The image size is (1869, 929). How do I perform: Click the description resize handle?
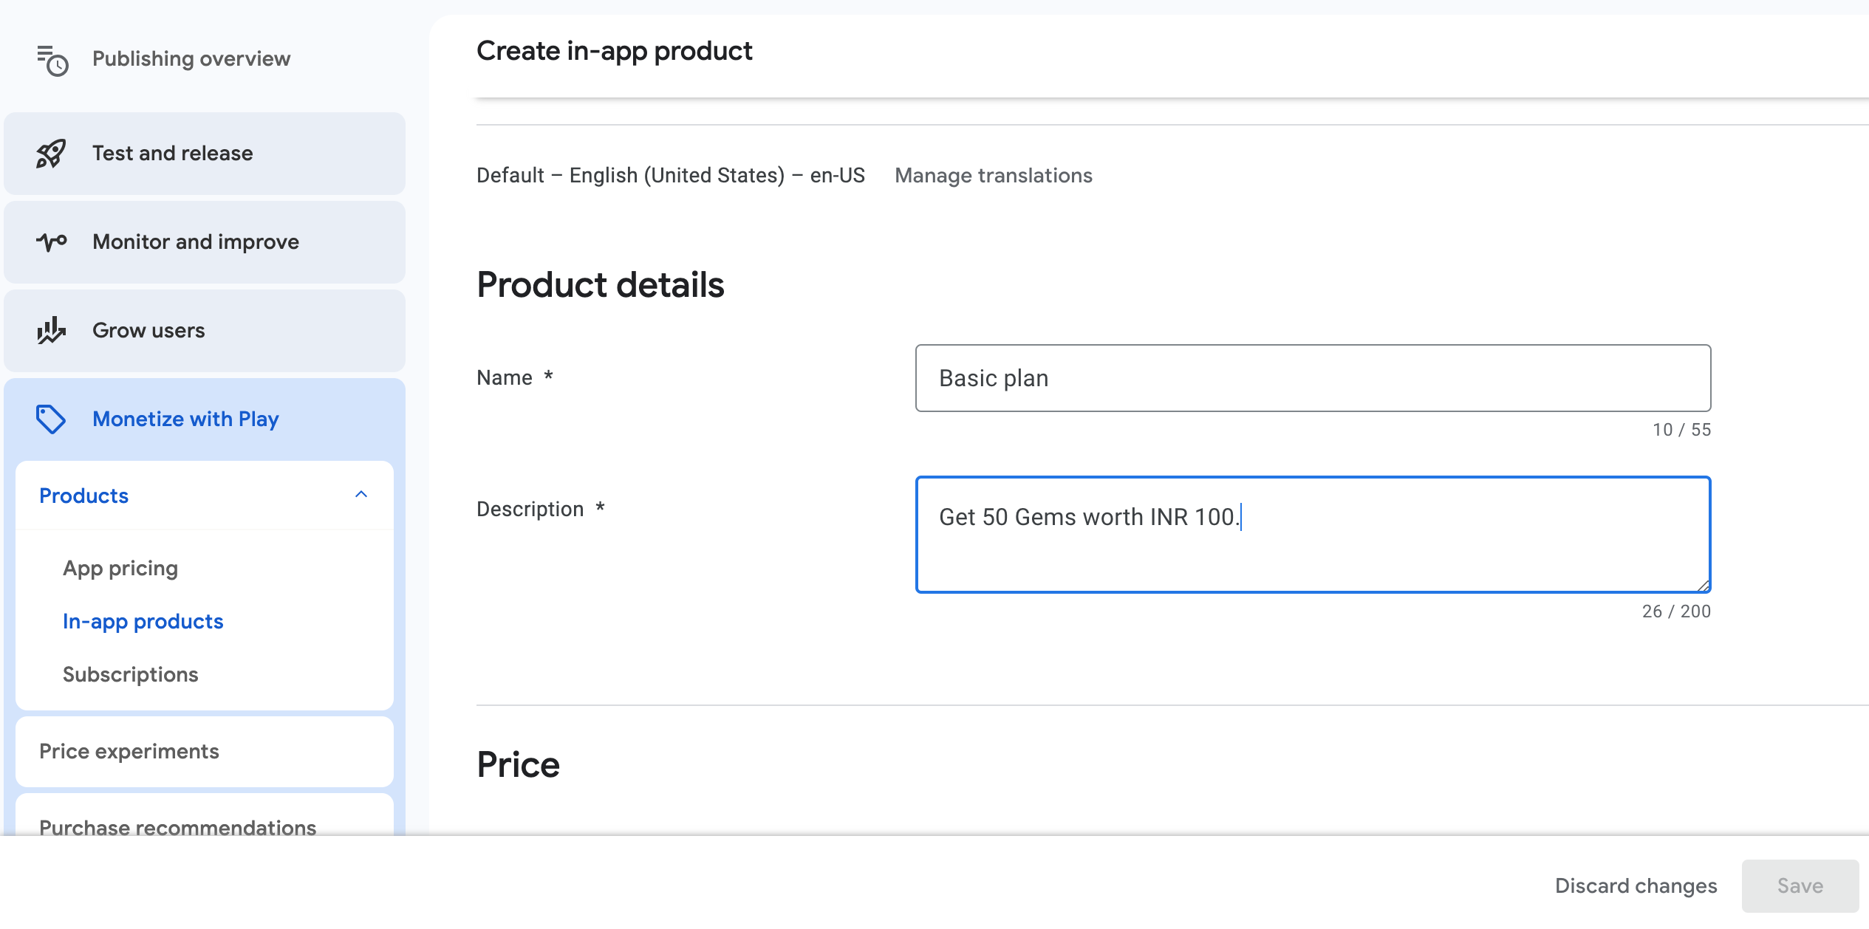pyautogui.click(x=1704, y=585)
